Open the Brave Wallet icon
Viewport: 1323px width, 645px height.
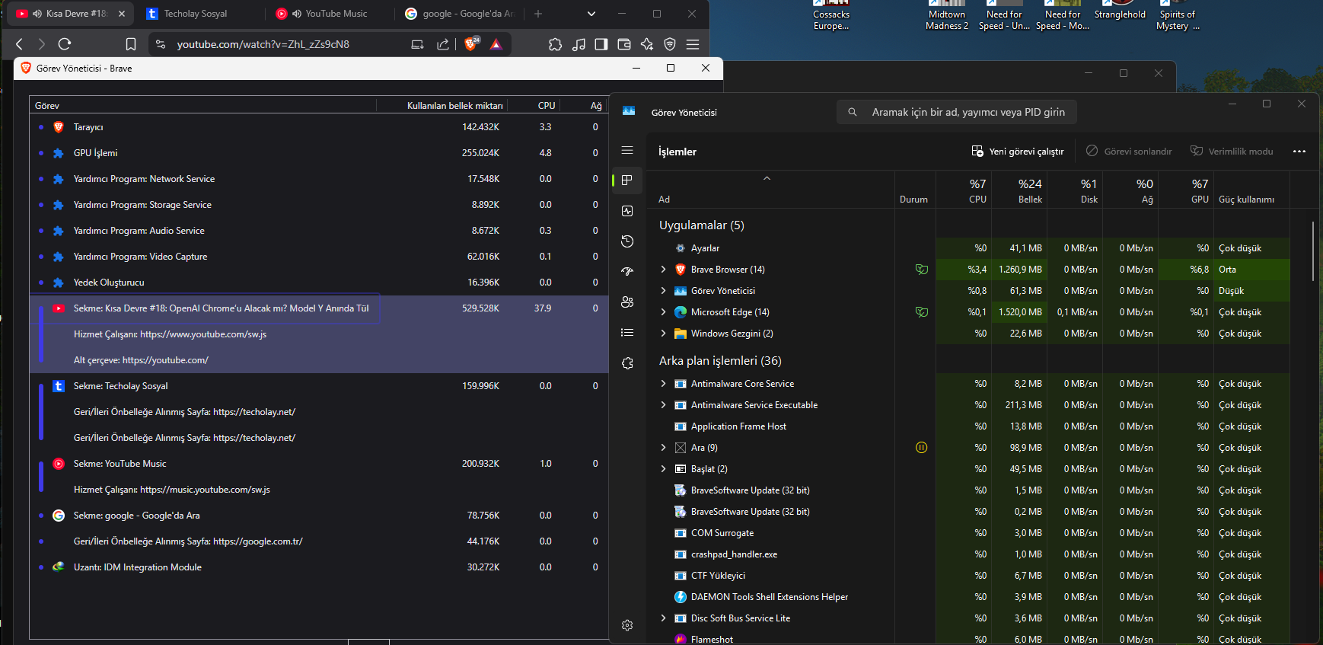pos(624,44)
